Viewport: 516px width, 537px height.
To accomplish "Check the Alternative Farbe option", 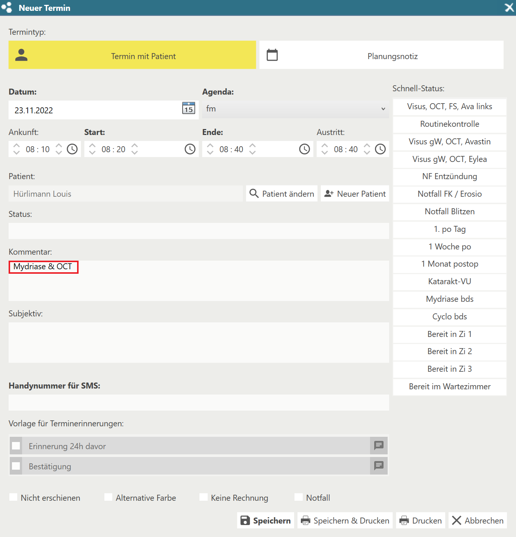I will [109, 497].
